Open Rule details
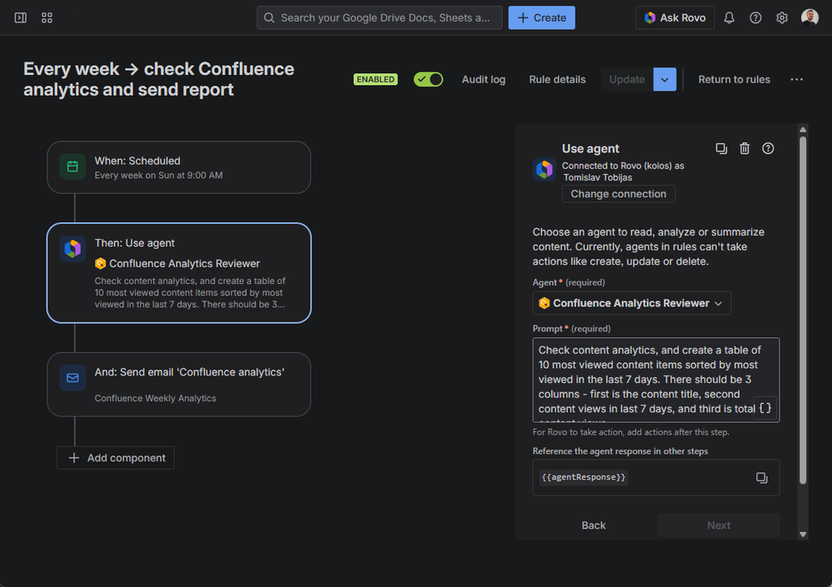 click(x=557, y=80)
